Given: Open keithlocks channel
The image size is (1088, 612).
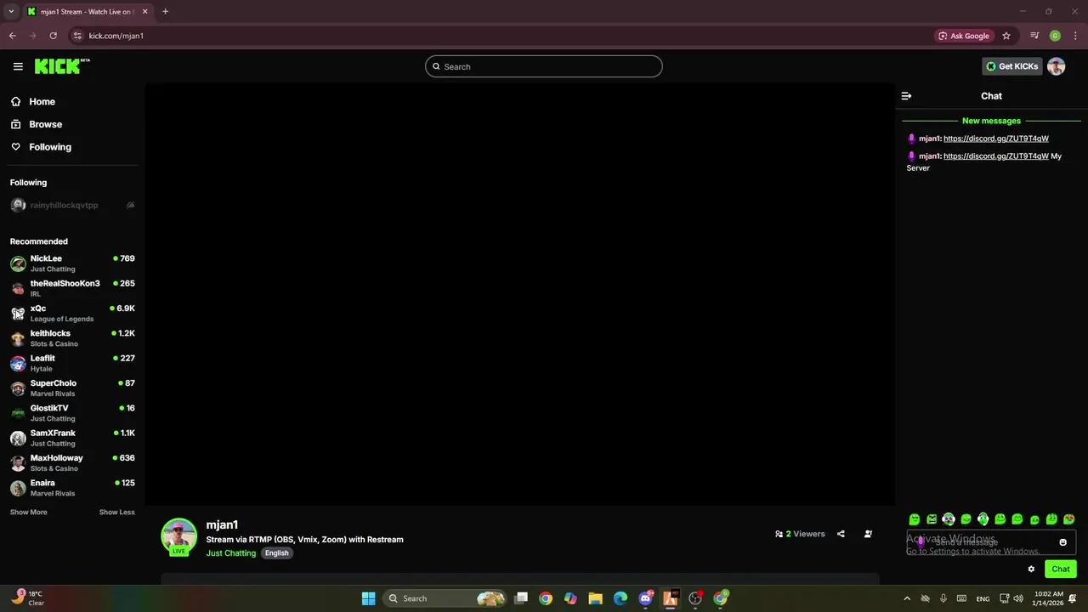Looking at the screenshot, I should click(72, 338).
